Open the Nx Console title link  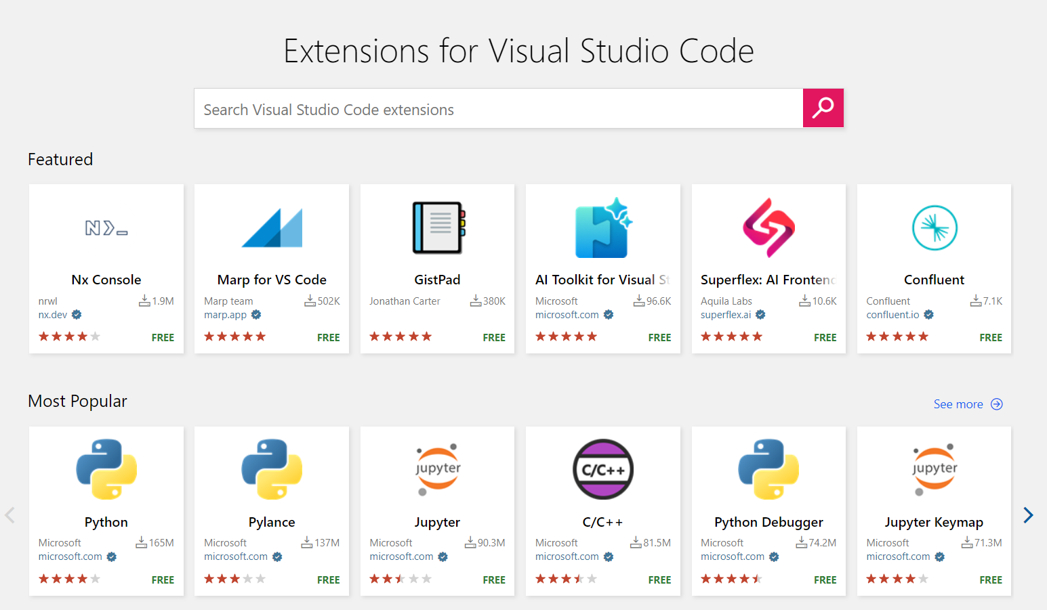point(106,280)
